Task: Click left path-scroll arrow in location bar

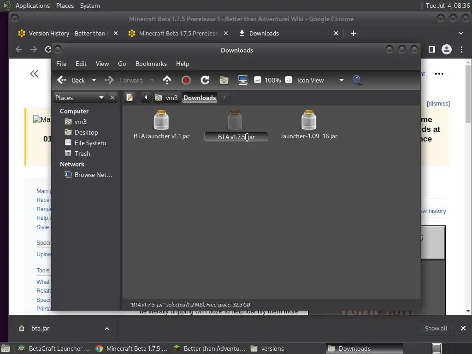Action: tap(146, 98)
